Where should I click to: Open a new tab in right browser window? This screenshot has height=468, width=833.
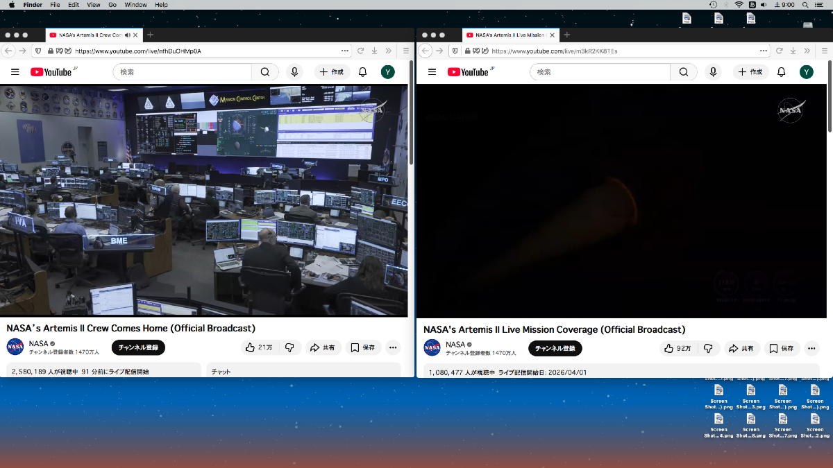tap(566, 35)
